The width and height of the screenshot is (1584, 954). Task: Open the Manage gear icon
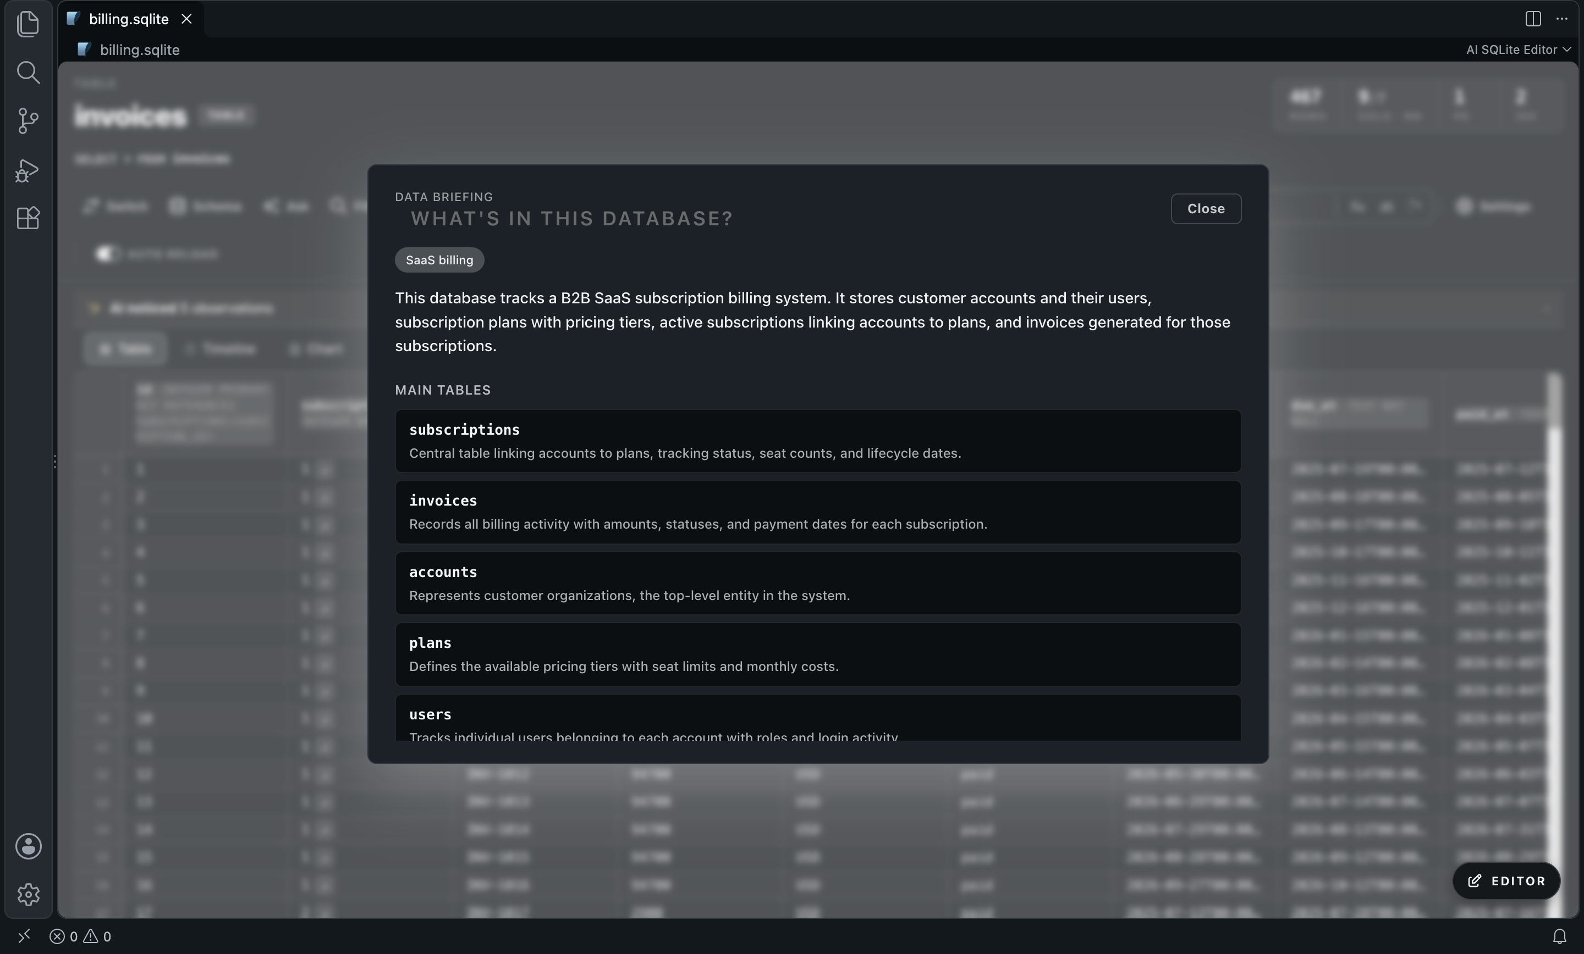[28, 894]
